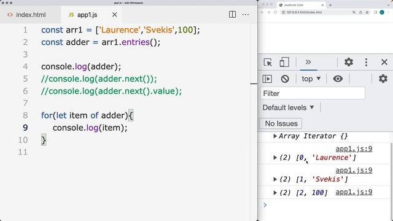Toggle the browser side panel
The height and width of the screenshot is (221, 393).
[375, 12]
